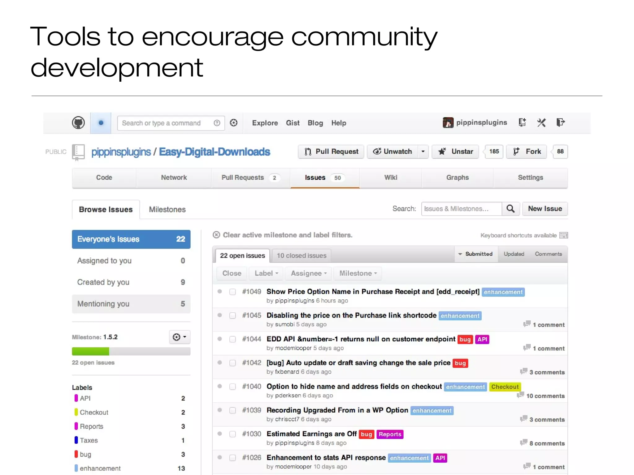Switch to Milestones tab

tap(167, 210)
